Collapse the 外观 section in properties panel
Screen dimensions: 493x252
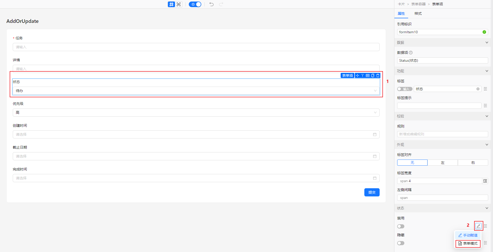tap(487, 145)
